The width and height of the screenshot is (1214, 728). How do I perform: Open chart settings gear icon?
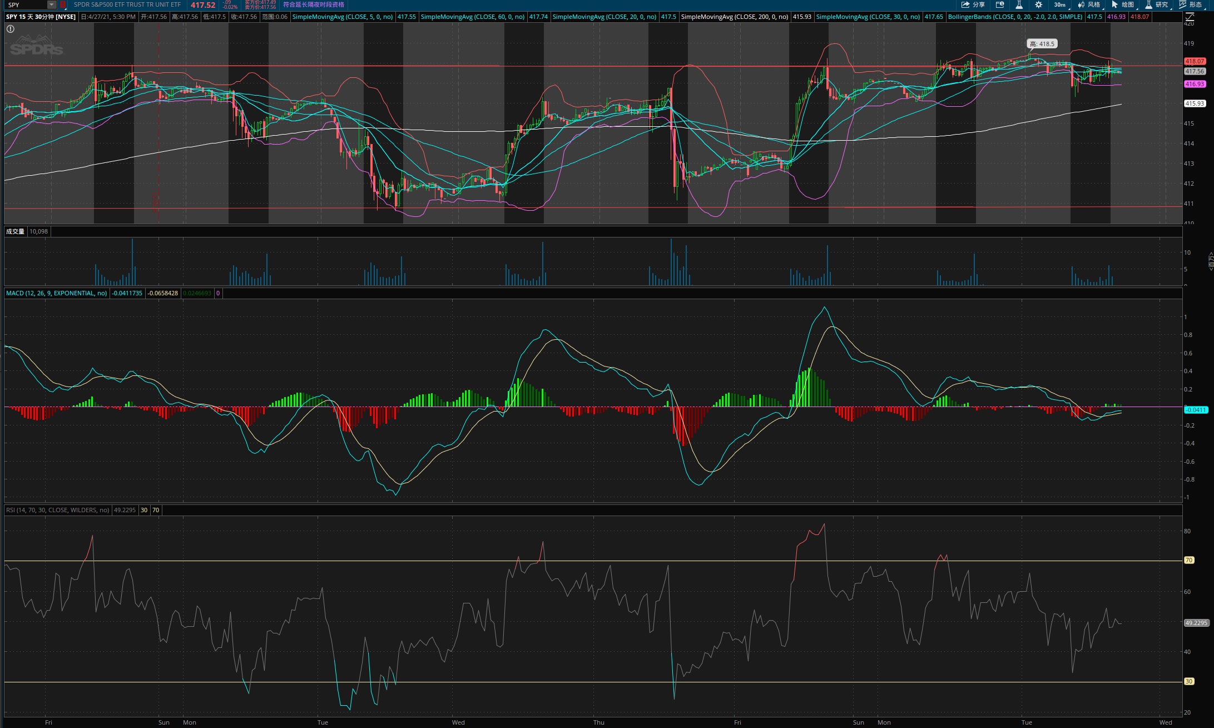click(x=1038, y=4)
